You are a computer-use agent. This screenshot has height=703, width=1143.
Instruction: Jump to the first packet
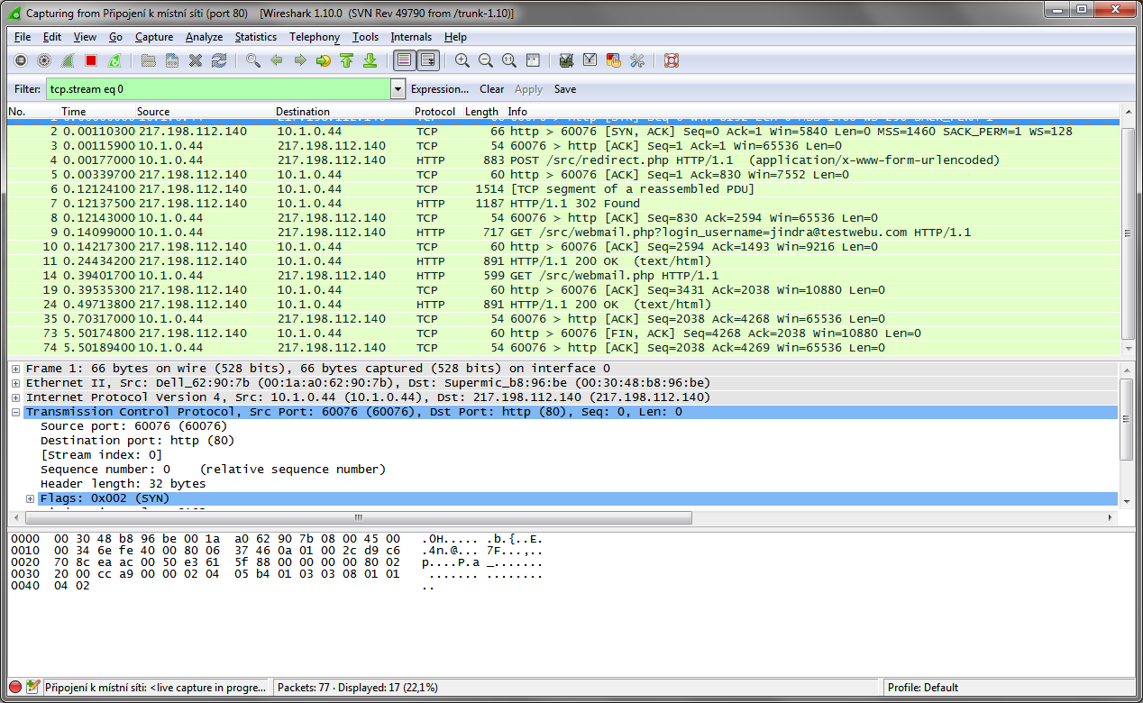click(347, 60)
